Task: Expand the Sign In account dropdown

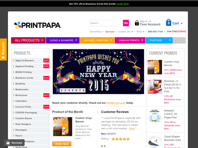Action: click(150, 21)
